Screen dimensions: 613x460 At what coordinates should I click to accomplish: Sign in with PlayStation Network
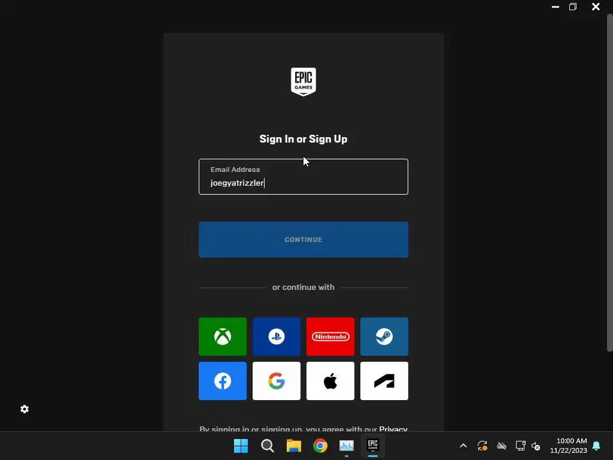pyautogui.click(x=277, y=337)
